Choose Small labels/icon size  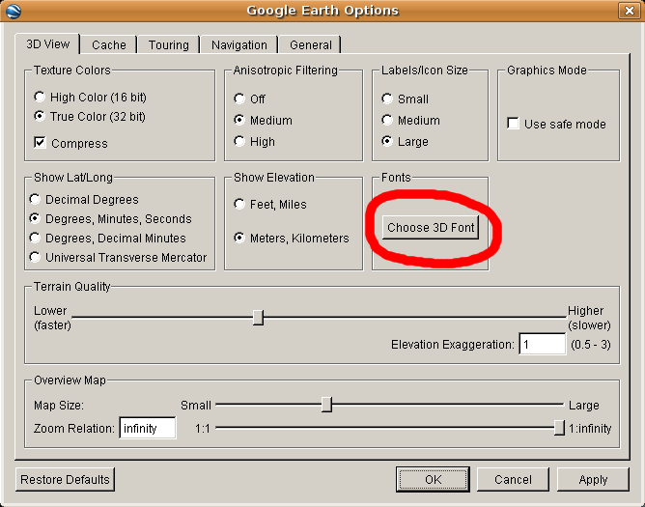pos(405,99)
